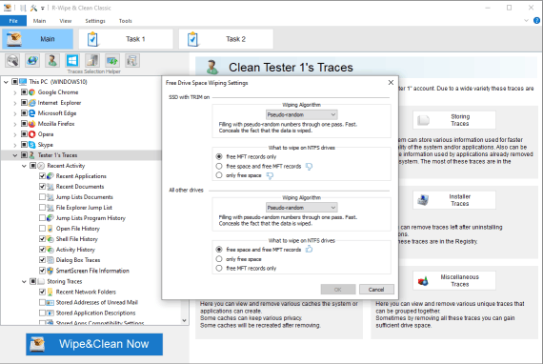Click the help question mark icon
543x364 pixels.
pos(536,21)
